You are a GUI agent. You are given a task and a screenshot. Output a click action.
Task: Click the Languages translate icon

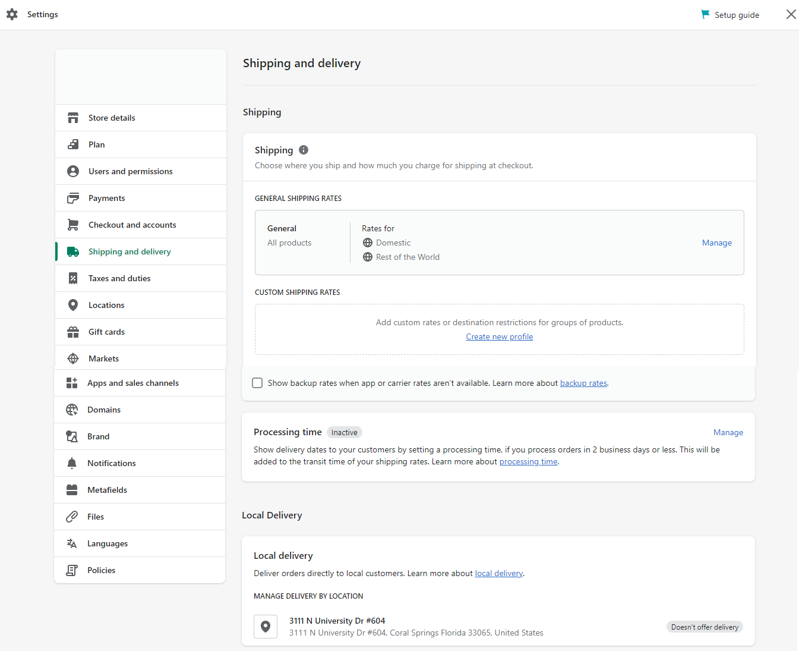[72, 543]
